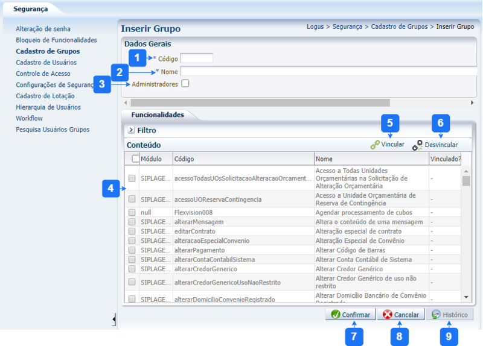Click the Desvincular broken chain icon
Screen dimensions: 483x346
pos(417,145)
